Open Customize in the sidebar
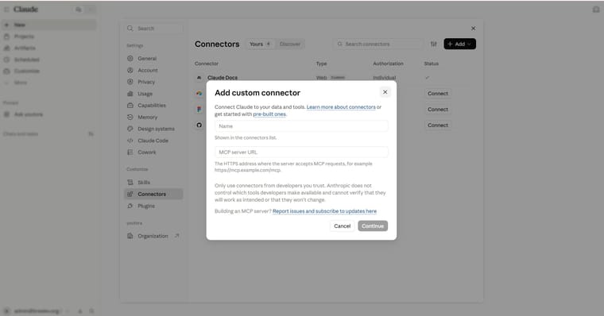The image size is (604, 316). [x=49, y=71]
